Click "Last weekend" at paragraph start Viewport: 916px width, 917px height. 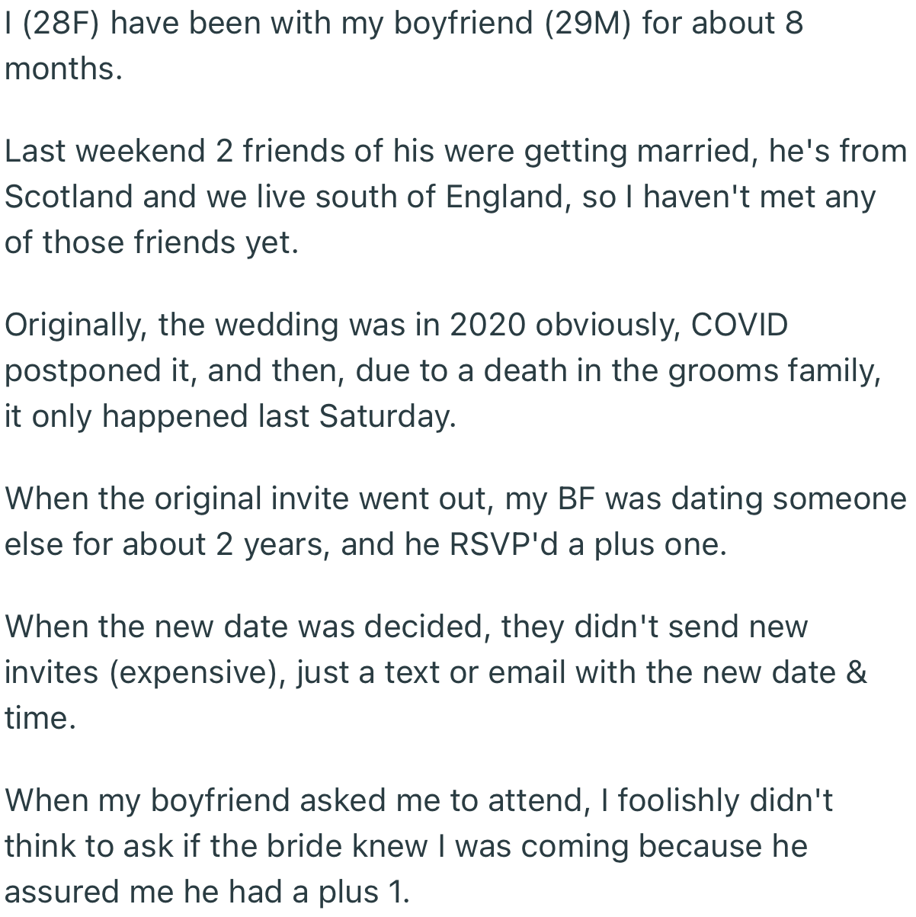coord(105,151)
